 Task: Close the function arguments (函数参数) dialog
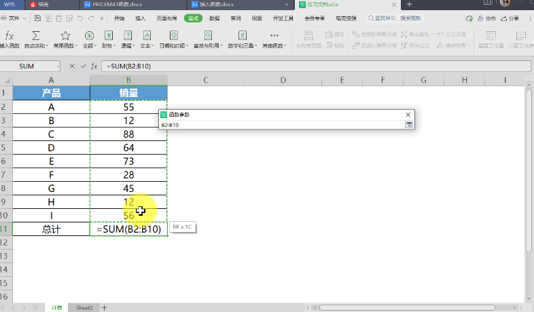[408, 115]
